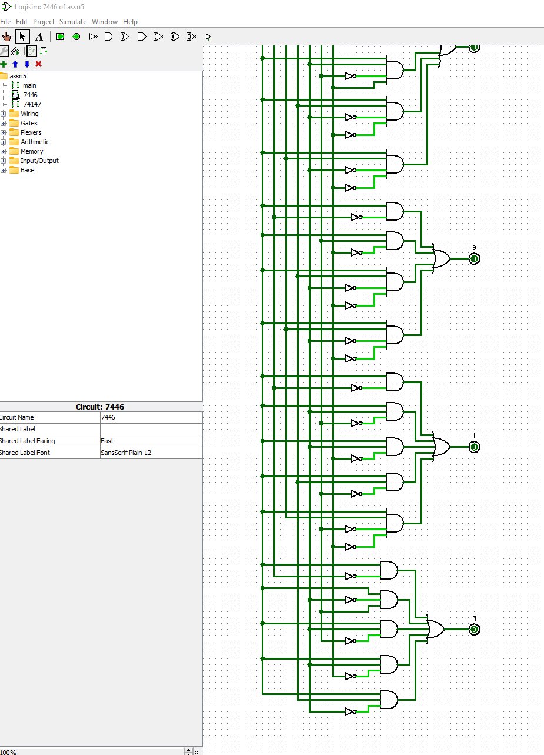Open the Help menu
The image size is (544, 755).
coord(130,22)
